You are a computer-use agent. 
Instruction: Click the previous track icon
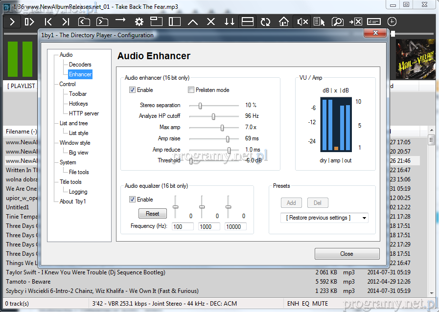48,22
